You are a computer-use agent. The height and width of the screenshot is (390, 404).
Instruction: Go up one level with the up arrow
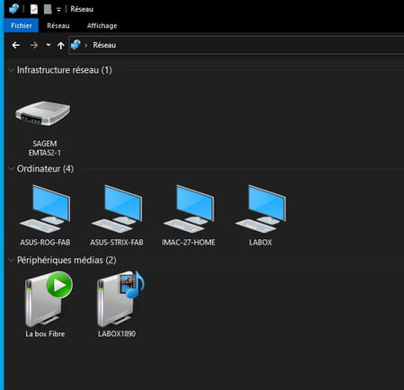[61, 46]
